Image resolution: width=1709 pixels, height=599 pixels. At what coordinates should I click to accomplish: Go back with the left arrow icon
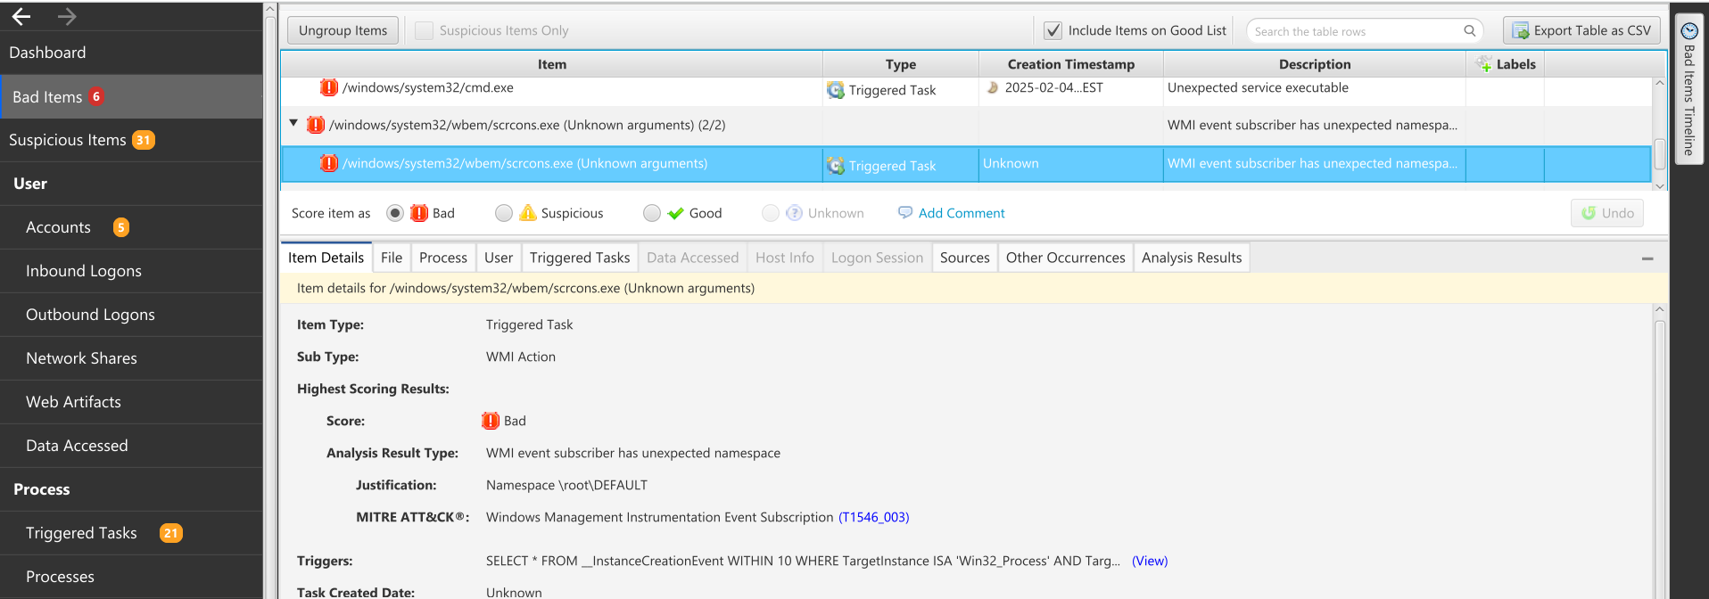point(21,16)
